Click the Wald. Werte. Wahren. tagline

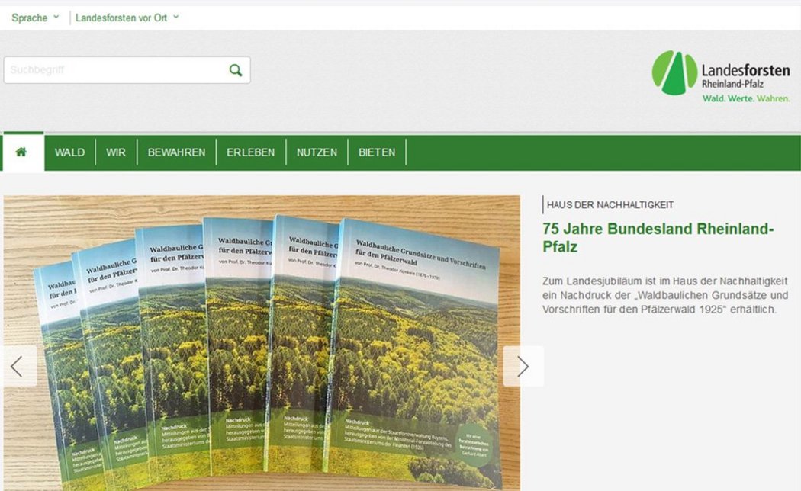point(745,99)
